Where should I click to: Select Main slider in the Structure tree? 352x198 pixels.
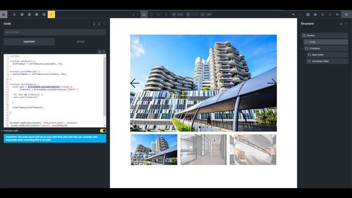(327, 55)
